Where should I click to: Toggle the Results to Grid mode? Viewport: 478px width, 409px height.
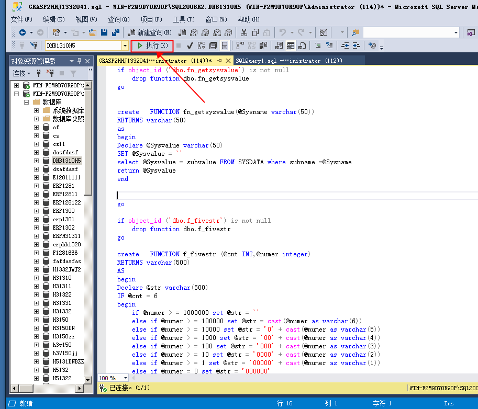click(290, 46)
